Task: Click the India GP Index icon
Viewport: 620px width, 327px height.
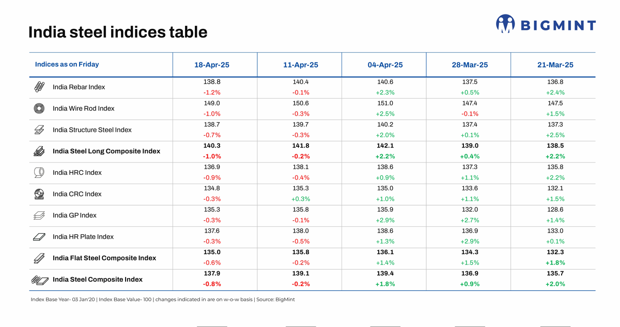Action: pyautogui.click(x=39, y=216)
